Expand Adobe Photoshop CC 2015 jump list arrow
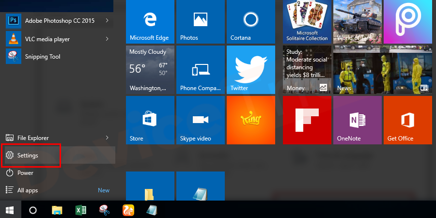 [x=107, y=21]
